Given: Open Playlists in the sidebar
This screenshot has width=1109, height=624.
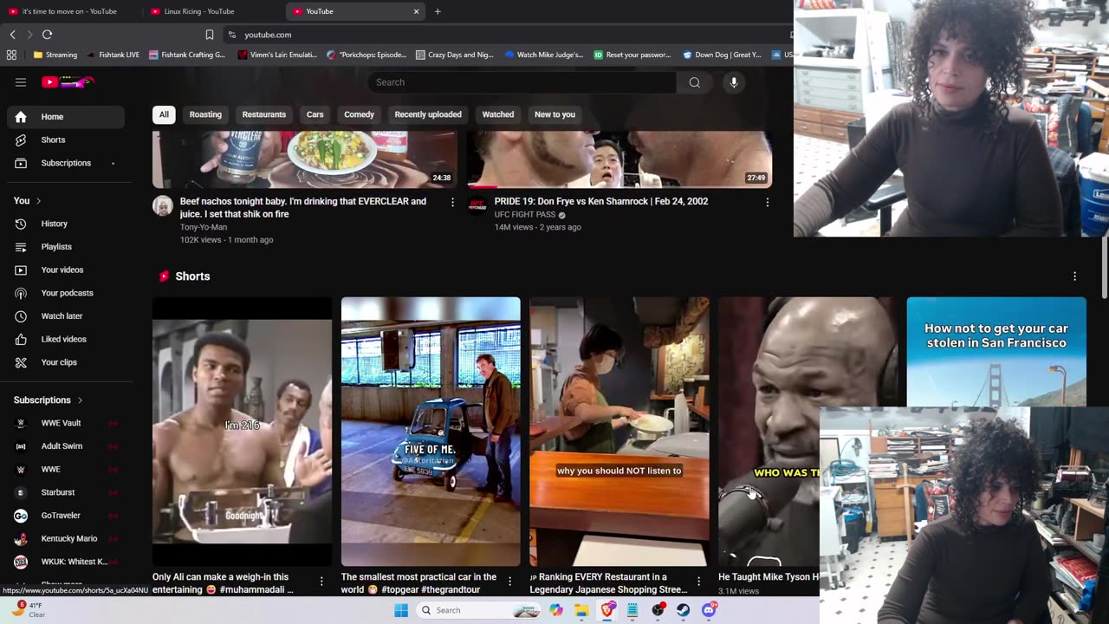Looking at the screenshot, I should (67, 247).
